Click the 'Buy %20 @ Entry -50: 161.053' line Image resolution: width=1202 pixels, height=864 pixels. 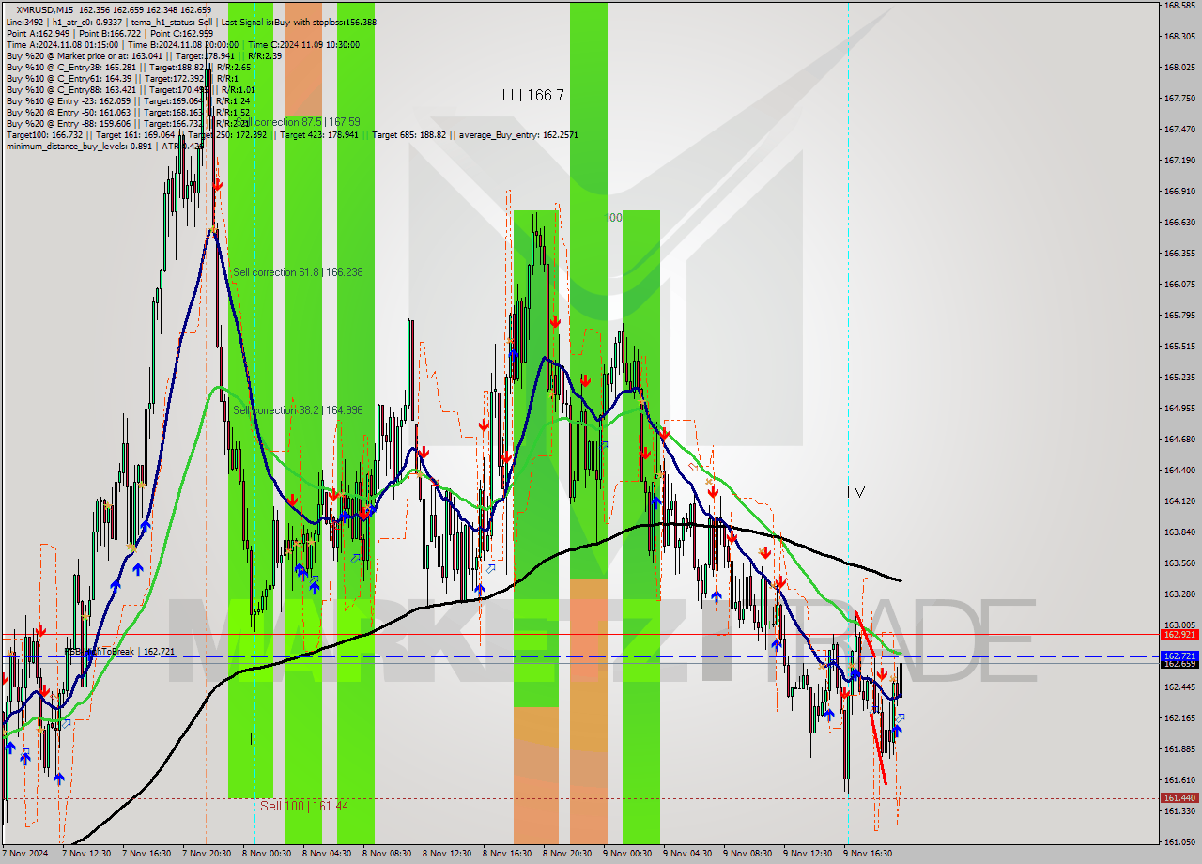click(128, 112)
